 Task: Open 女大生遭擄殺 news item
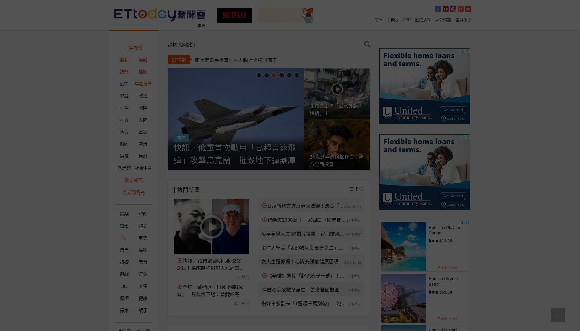point(300,262)
